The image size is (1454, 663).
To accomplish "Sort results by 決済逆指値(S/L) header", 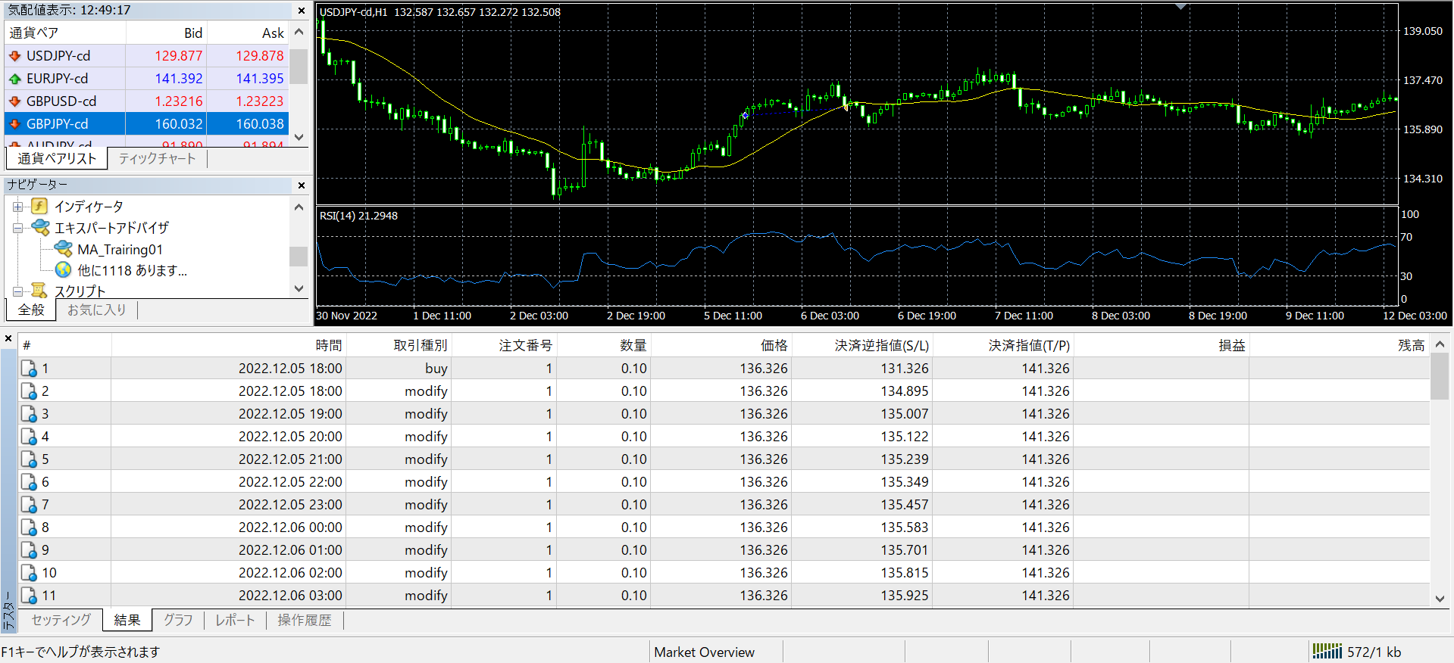I will click(x=861, y=345).
